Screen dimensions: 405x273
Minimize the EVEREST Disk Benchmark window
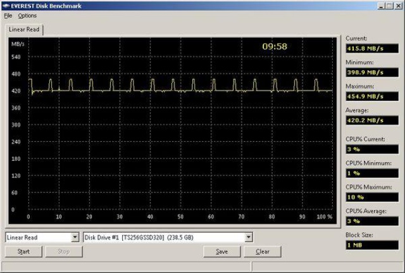(x=382, y=6)
